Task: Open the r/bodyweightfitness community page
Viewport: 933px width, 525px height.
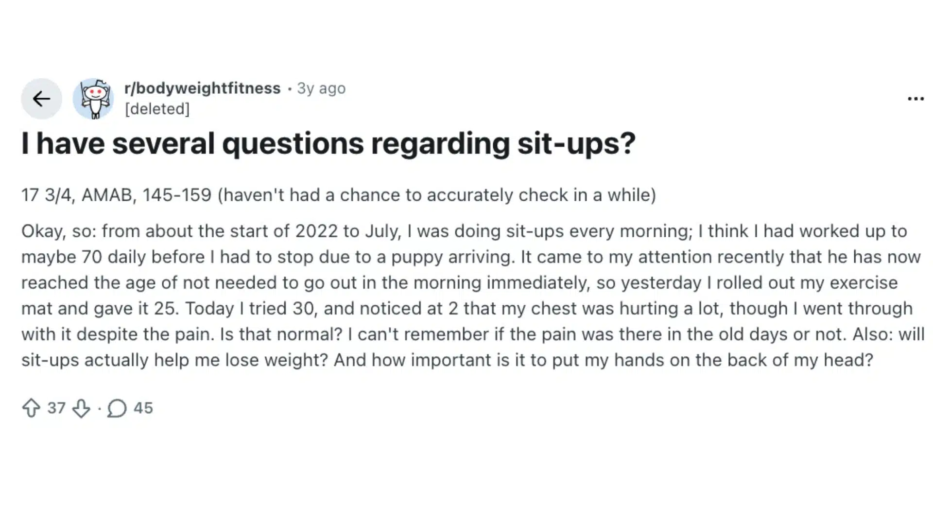Action: 201,88
